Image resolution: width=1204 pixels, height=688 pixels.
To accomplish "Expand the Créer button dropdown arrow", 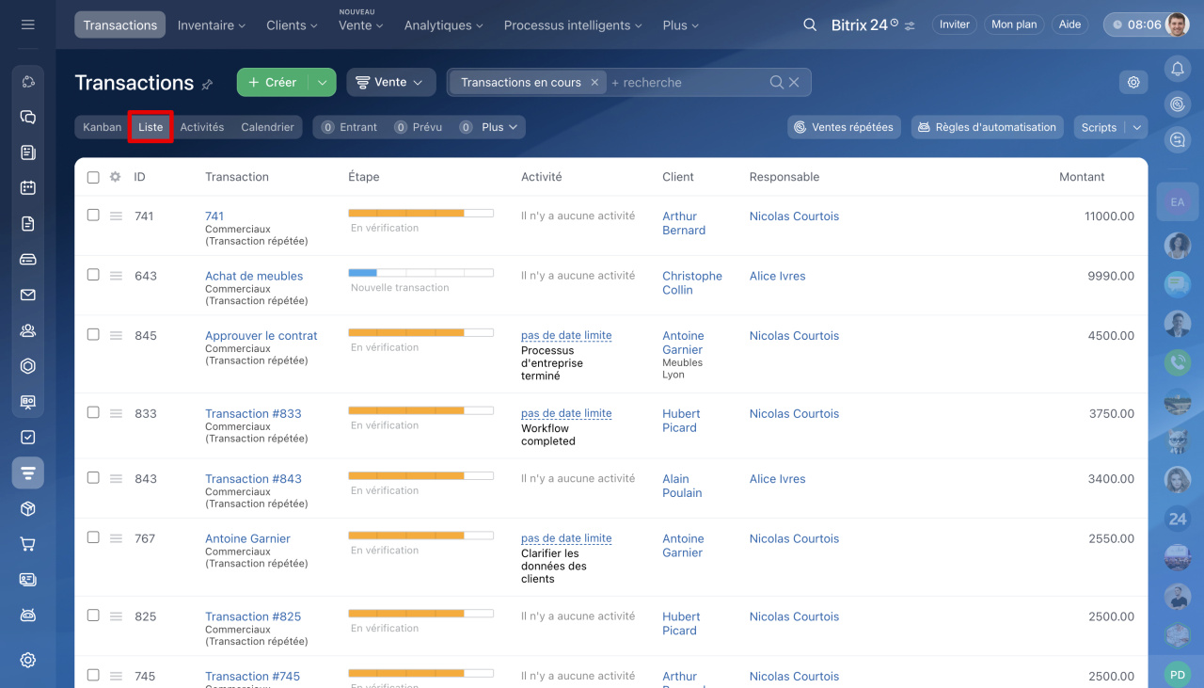I will 322,83.
